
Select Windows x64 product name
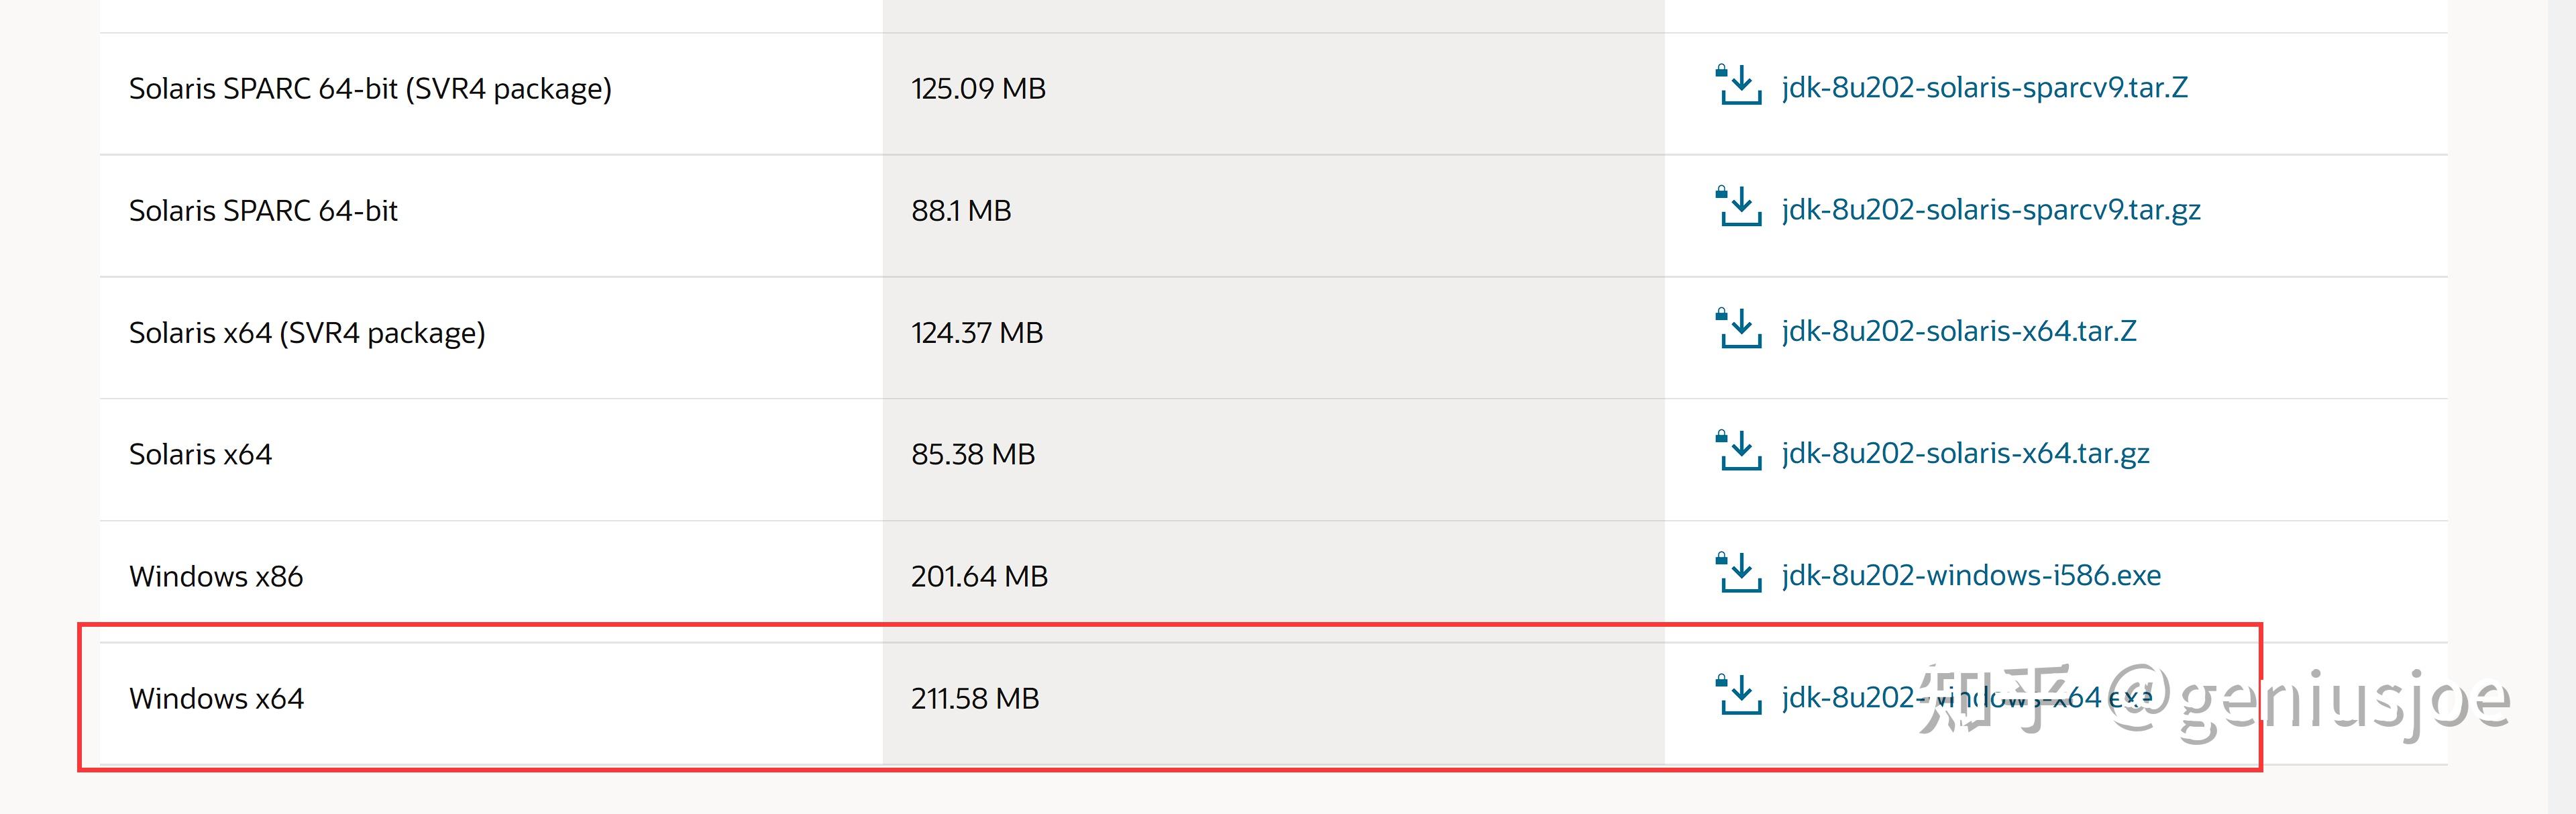(216, 698)
